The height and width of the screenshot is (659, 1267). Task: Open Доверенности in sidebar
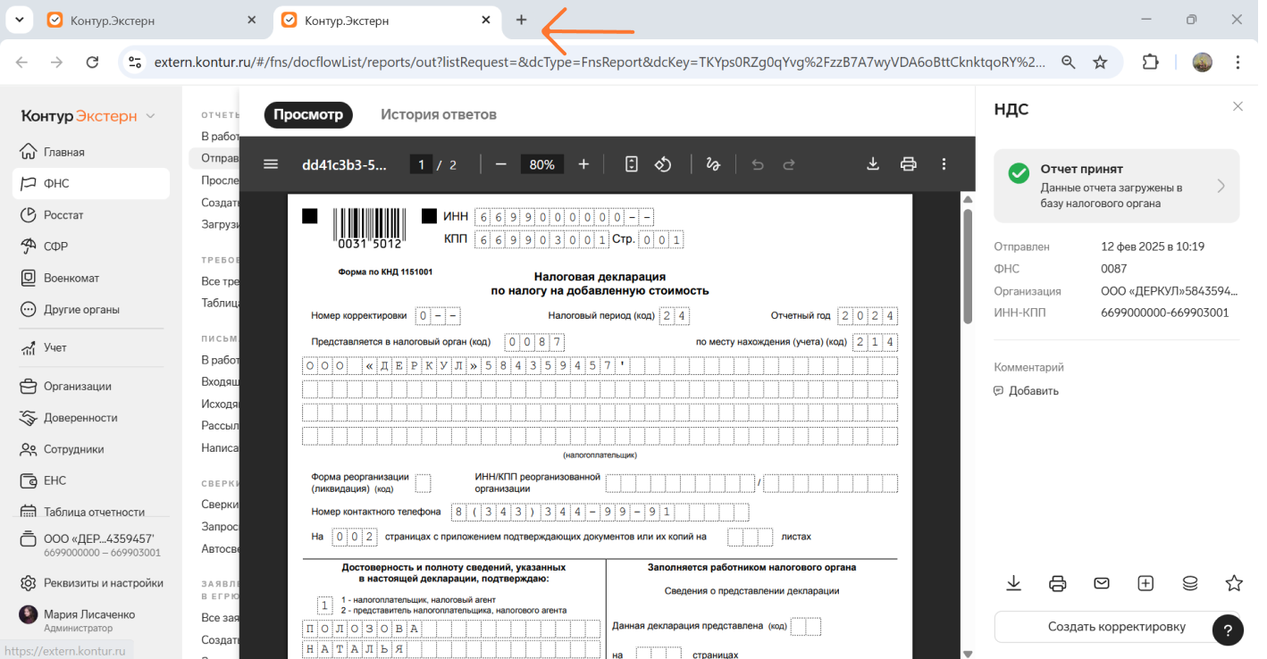(x=90, y=417)
